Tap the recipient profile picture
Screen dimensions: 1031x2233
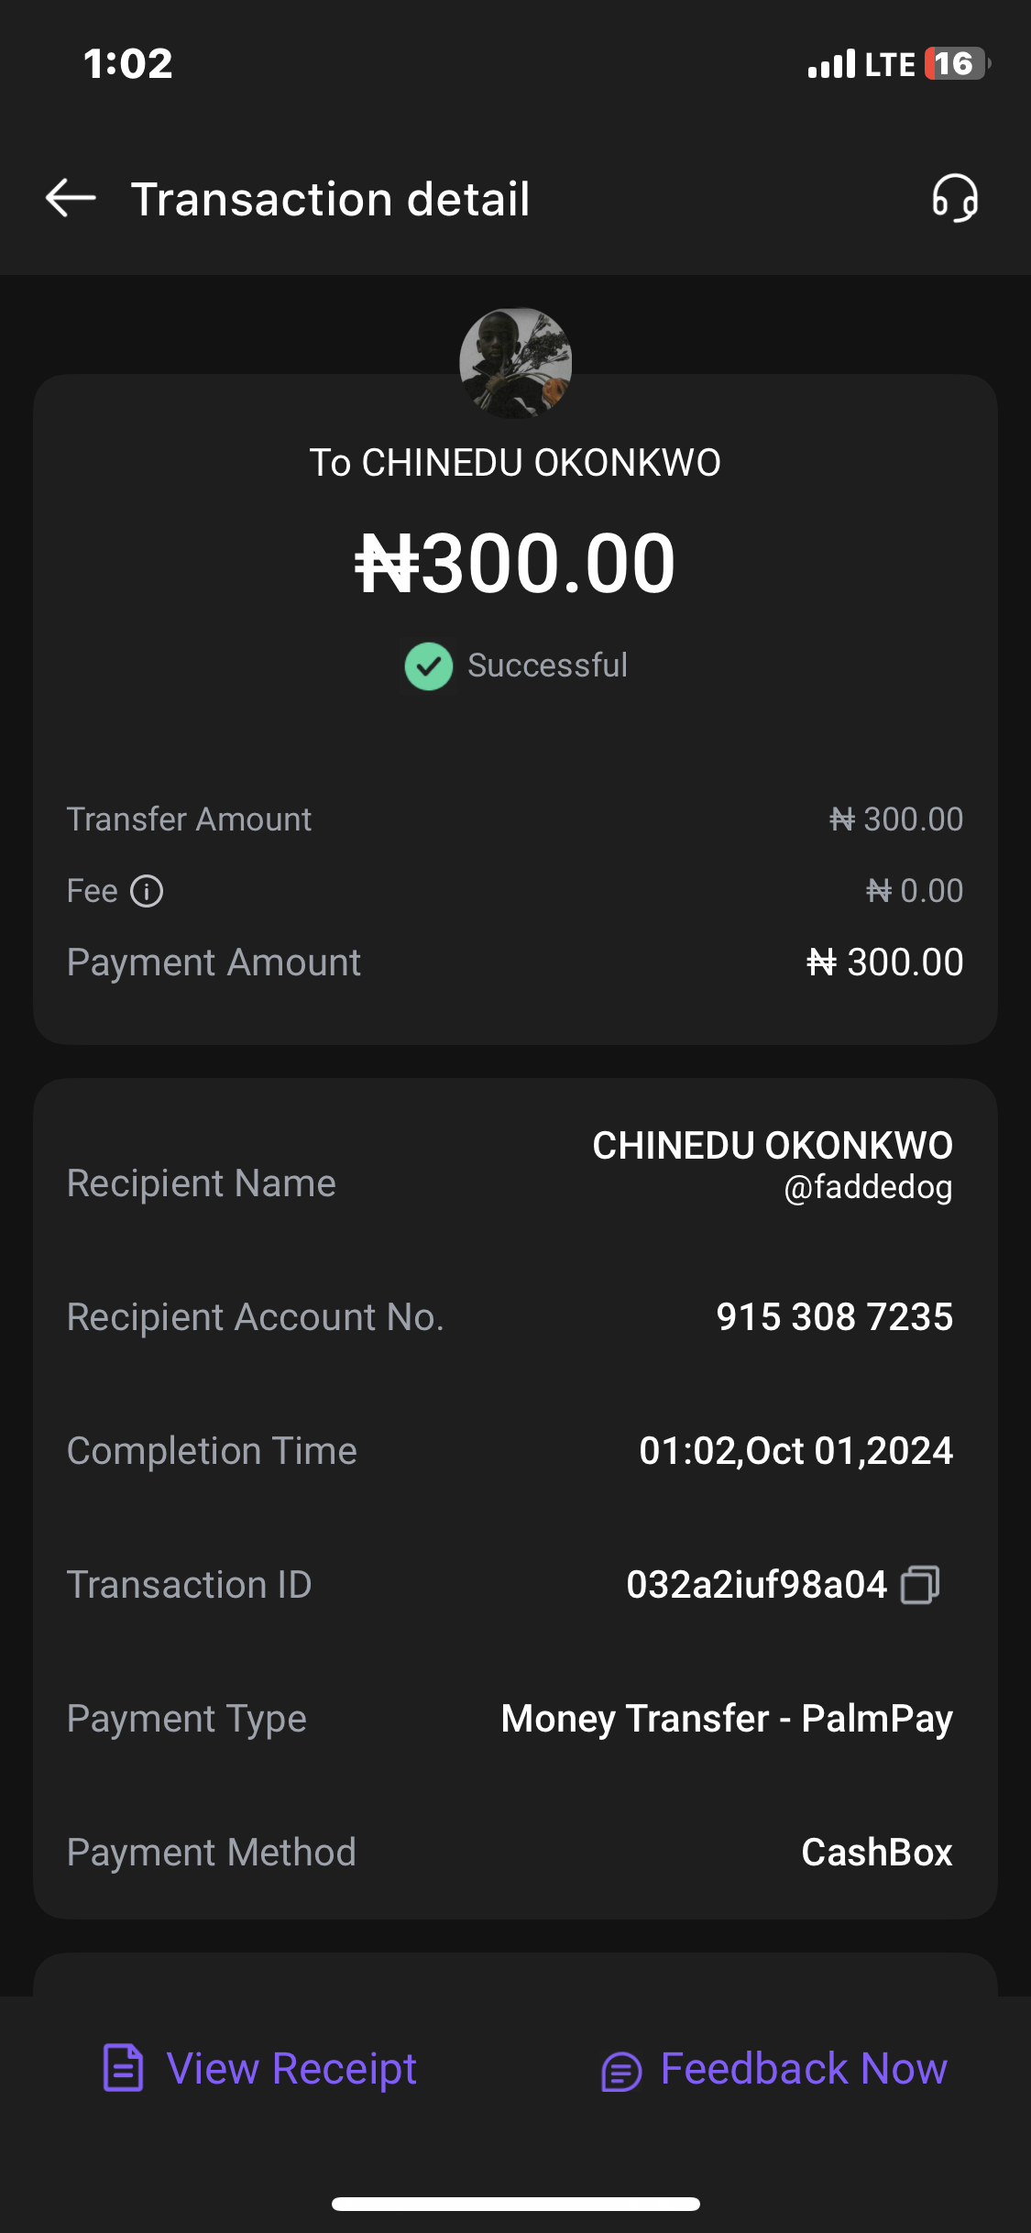(x=515, y=363)
